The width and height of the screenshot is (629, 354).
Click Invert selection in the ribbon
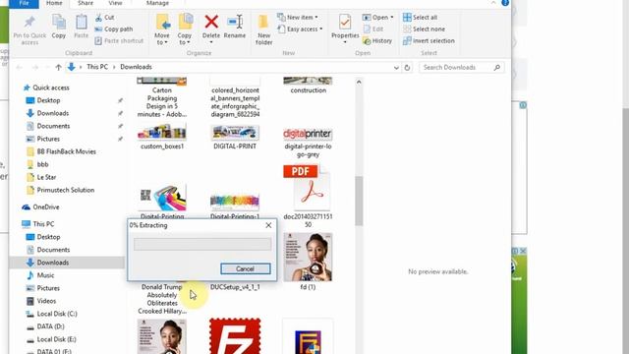coord(429,40)
